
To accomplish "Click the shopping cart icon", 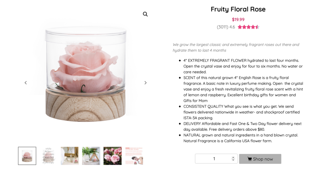I will tap(250, 159).
